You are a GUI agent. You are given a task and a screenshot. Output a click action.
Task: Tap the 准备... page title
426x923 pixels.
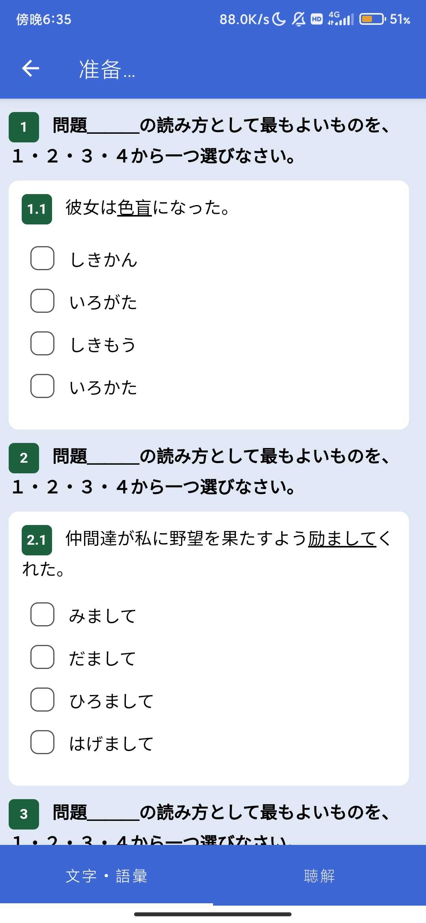tap(107, 69)
